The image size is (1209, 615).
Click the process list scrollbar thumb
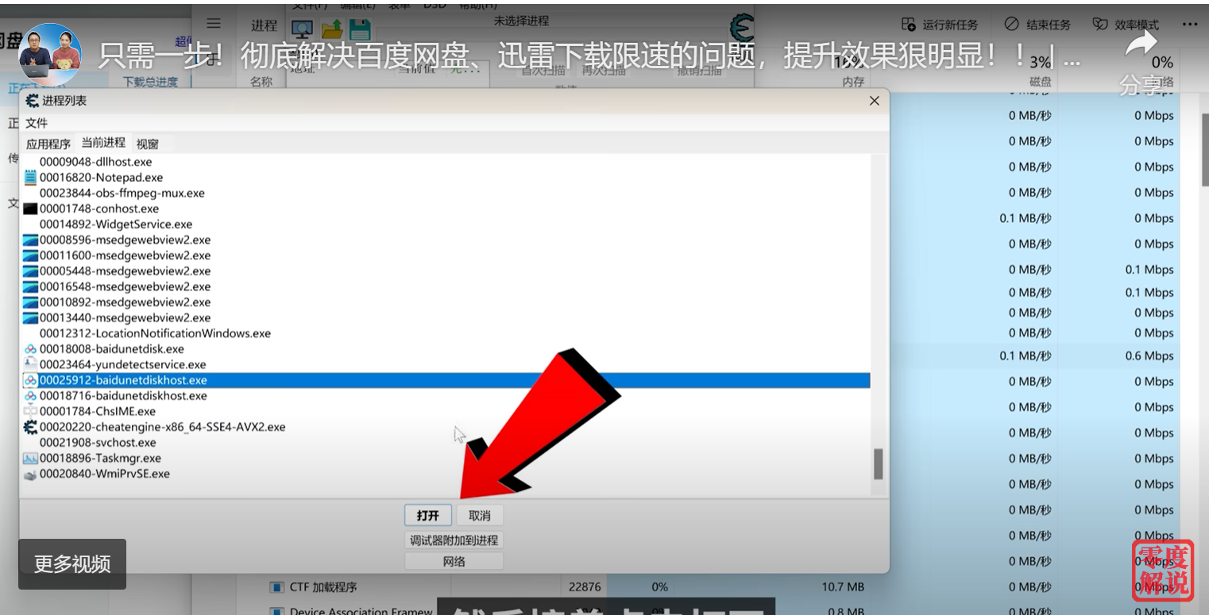coord(878,464)
